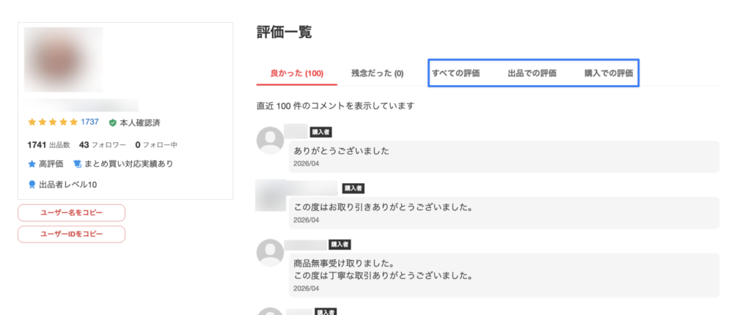Click the blue high-rating star badge

[32, 163]
